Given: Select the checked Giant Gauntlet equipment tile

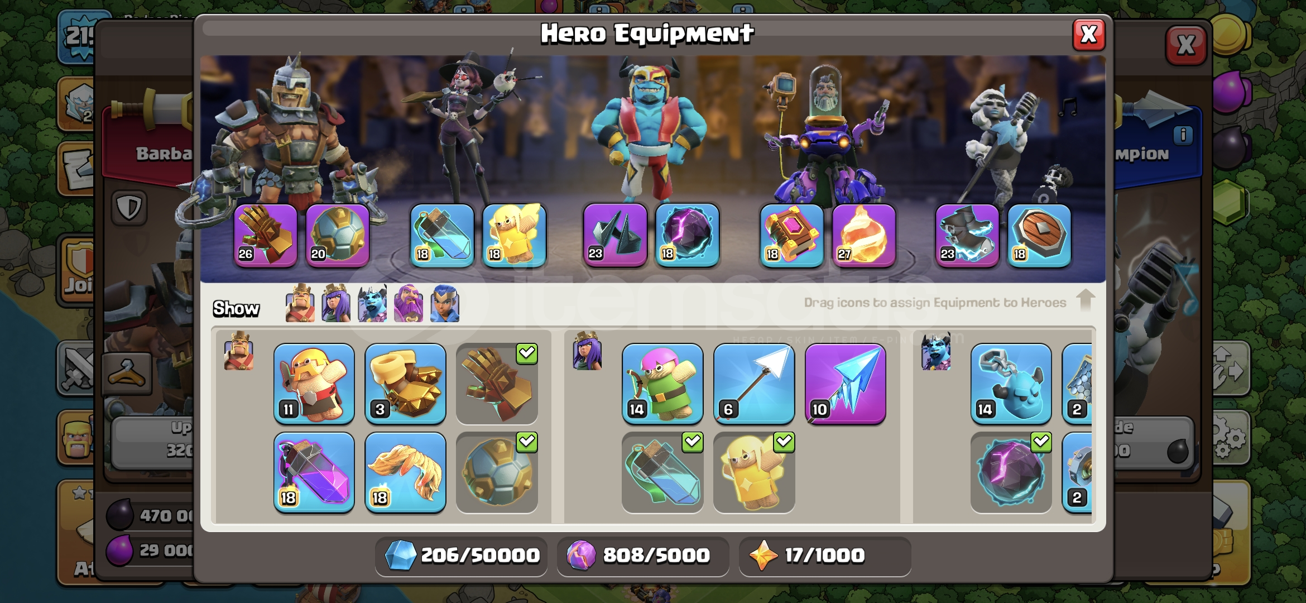Looking at the screenshot, I should pyautogui.click(x=497, y=384).
